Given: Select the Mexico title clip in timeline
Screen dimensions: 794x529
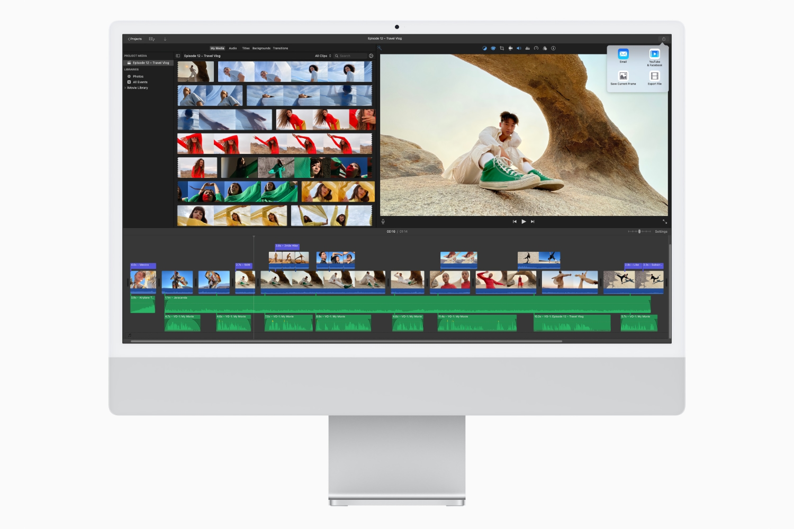Looking at the screenshot, I should 143,265.
